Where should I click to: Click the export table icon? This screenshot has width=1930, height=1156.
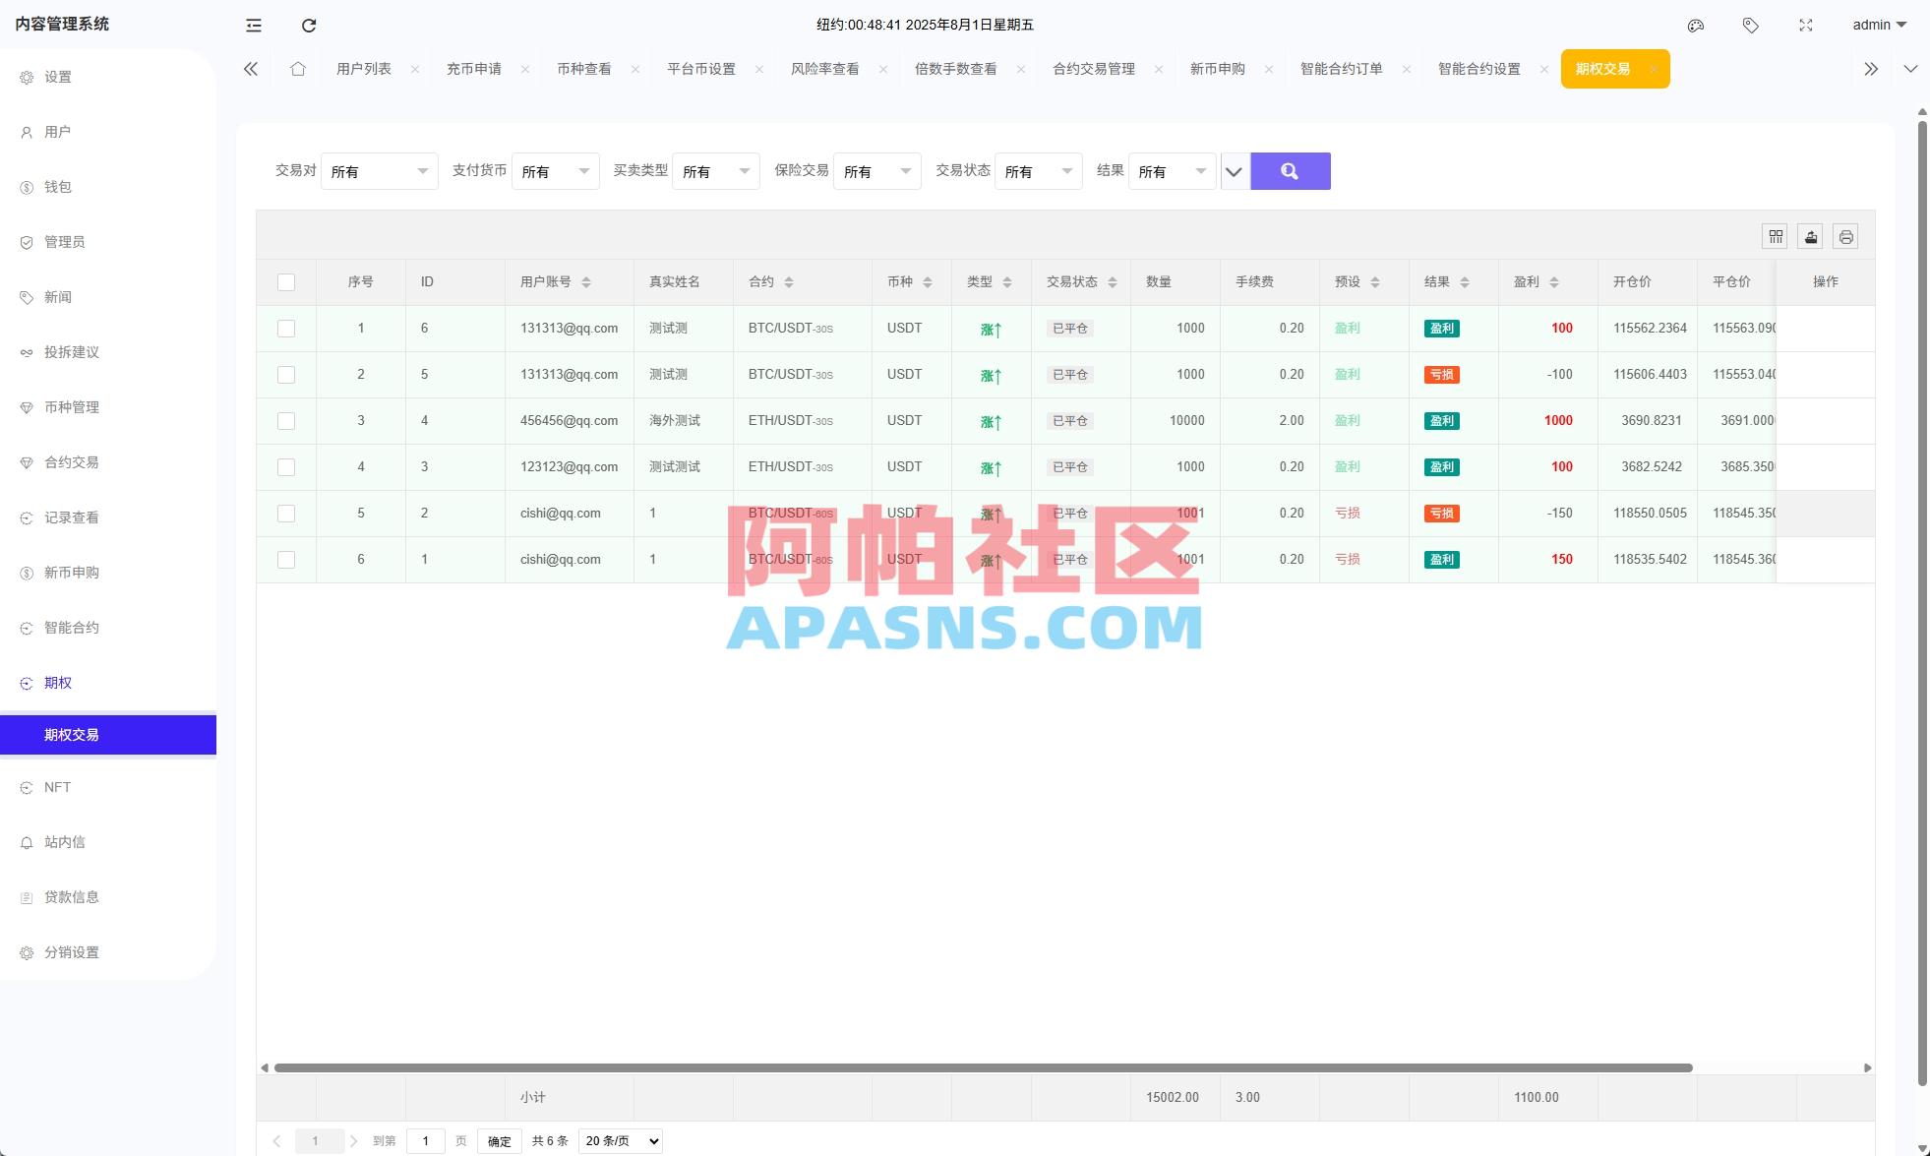tap(1811, 237)
